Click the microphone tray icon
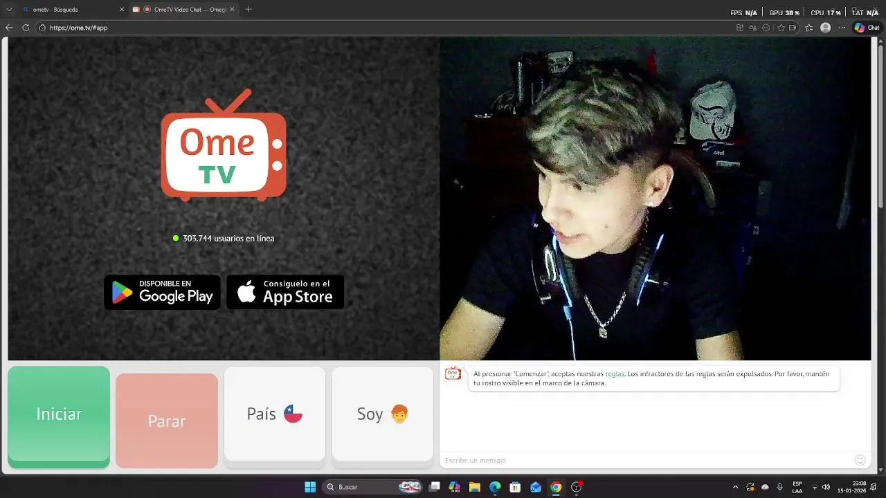Image resolution: width=886 pixels, height=498 pixels. pyautogui.click(x=780, y=487)
